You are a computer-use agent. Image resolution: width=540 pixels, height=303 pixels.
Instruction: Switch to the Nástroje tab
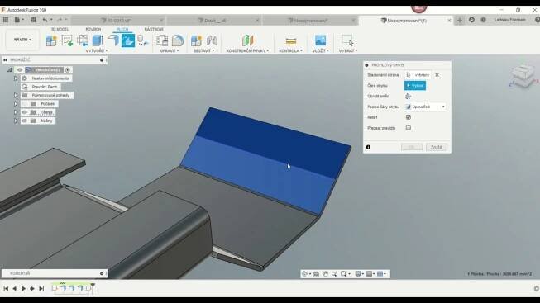coord(154,29)
